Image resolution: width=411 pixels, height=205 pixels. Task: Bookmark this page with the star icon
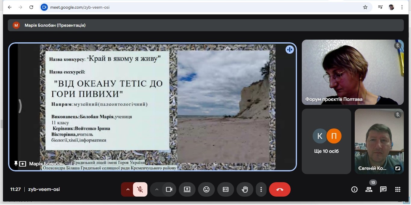point(365,7)
